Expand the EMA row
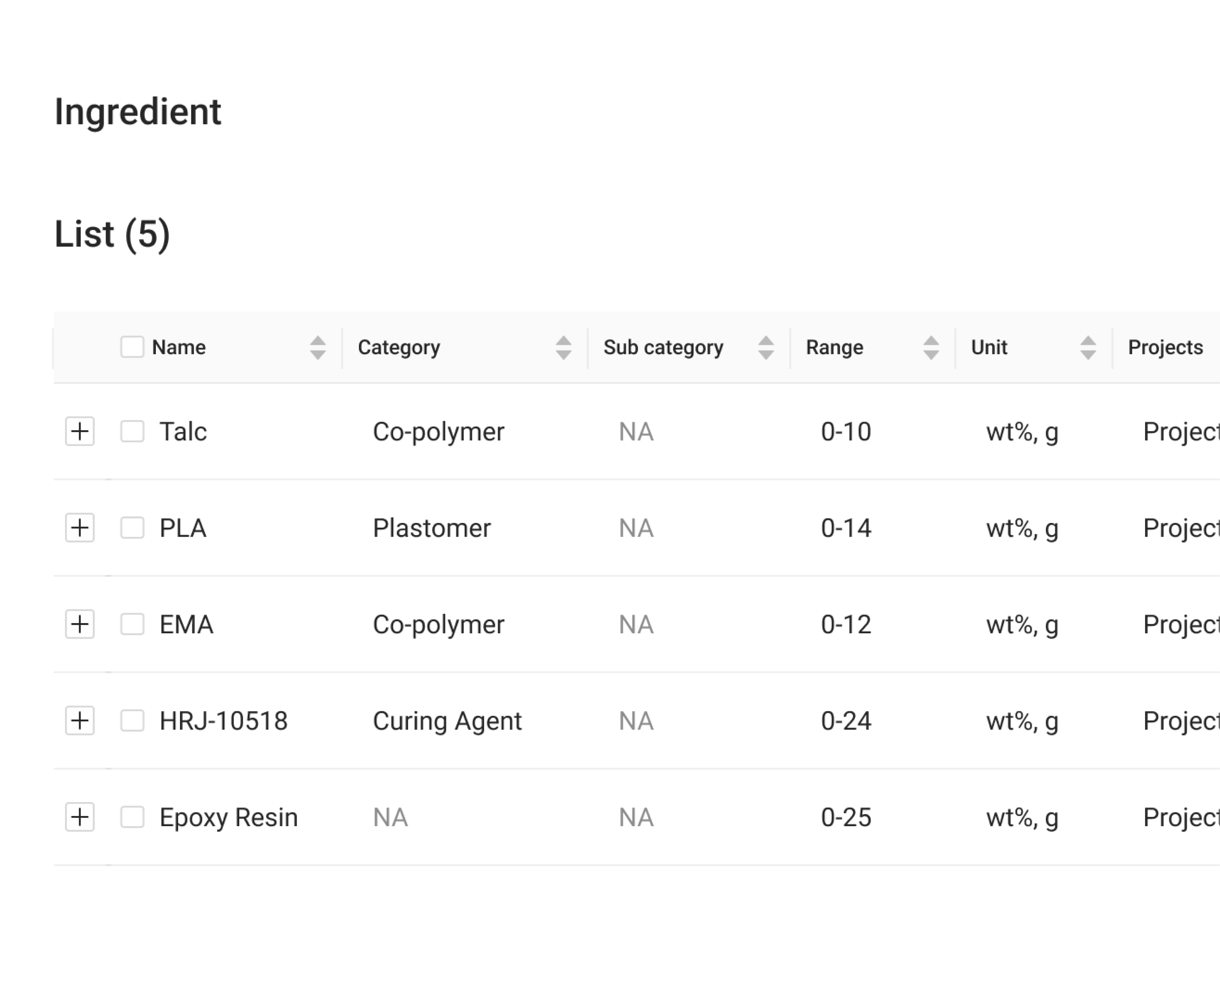The image size is (1220, 984). pos(80,624)
